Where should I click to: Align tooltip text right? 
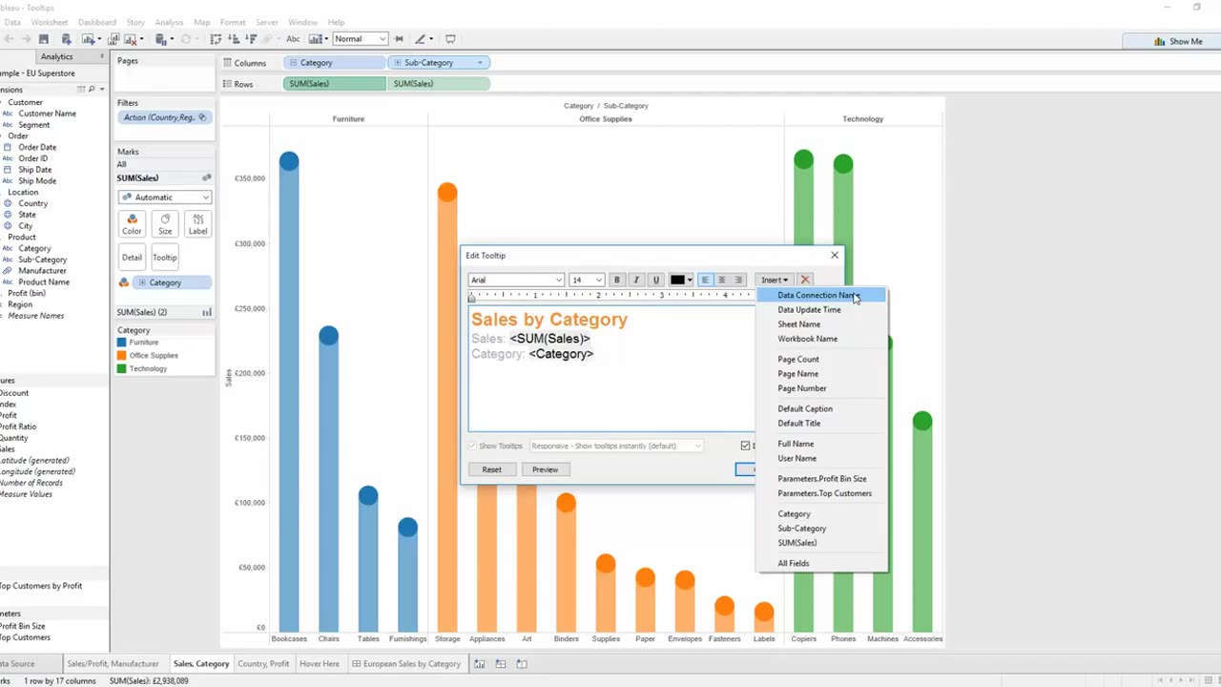pyautogui.click(x=737, y=280)
